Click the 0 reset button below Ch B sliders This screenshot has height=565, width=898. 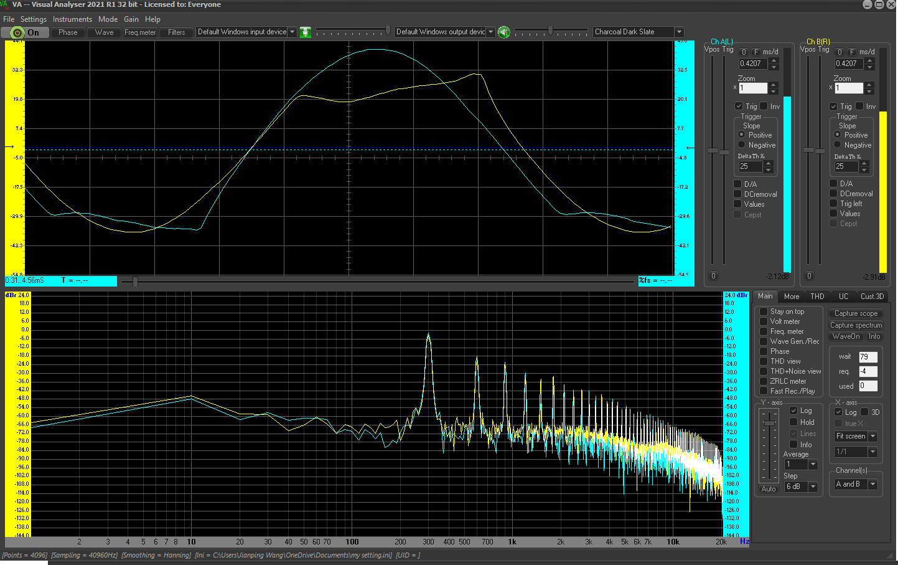pos(809,276)
